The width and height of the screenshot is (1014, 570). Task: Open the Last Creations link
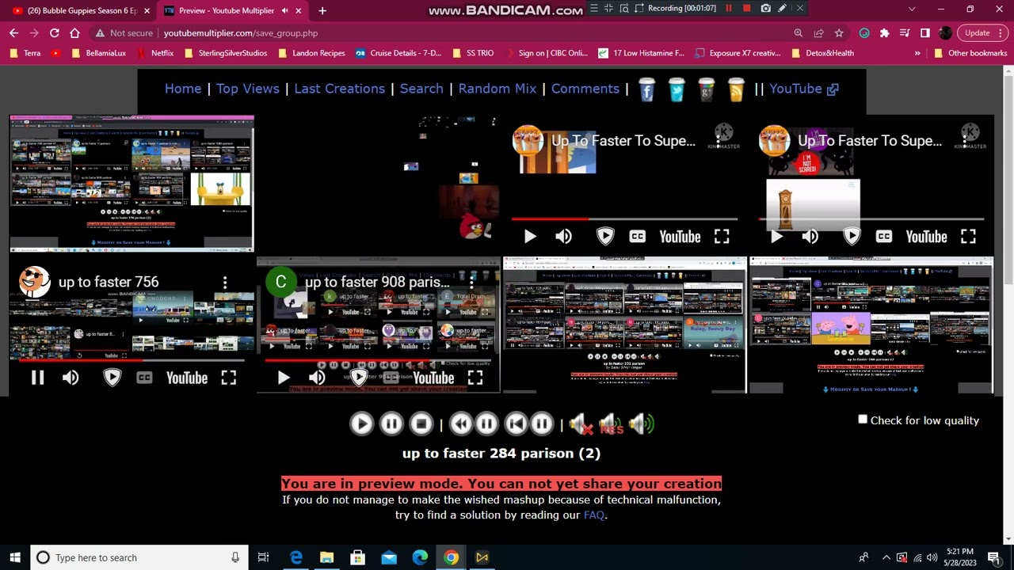click(339, 89)
